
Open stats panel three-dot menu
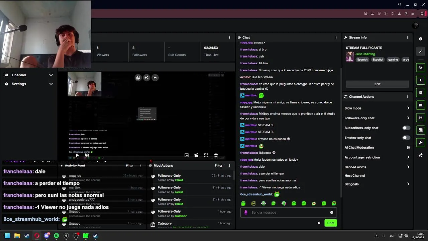pos(229,37)
